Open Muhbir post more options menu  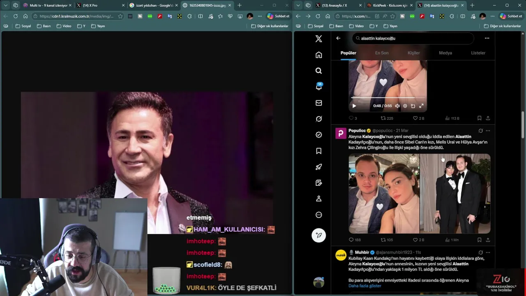(x=488, y=252)
